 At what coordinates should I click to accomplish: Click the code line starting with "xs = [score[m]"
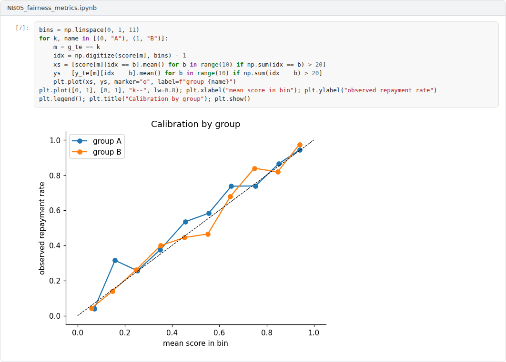(190, 64)
